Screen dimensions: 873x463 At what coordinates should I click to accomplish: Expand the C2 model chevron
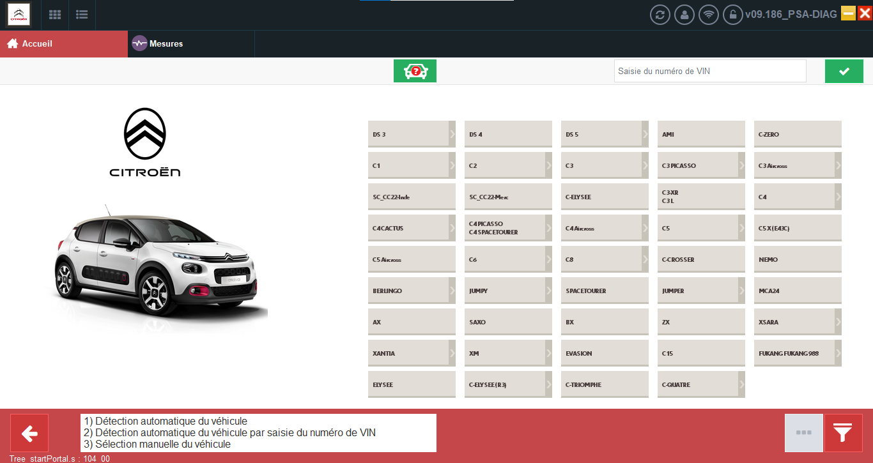click(x=548, y=165)
